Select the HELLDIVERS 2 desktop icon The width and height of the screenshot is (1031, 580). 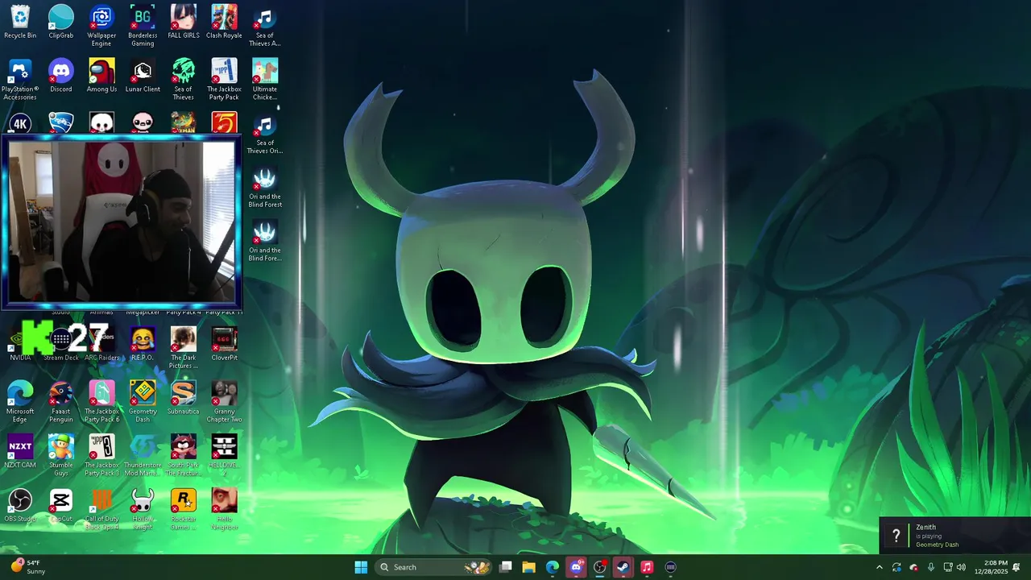click(x=224, y=454)
